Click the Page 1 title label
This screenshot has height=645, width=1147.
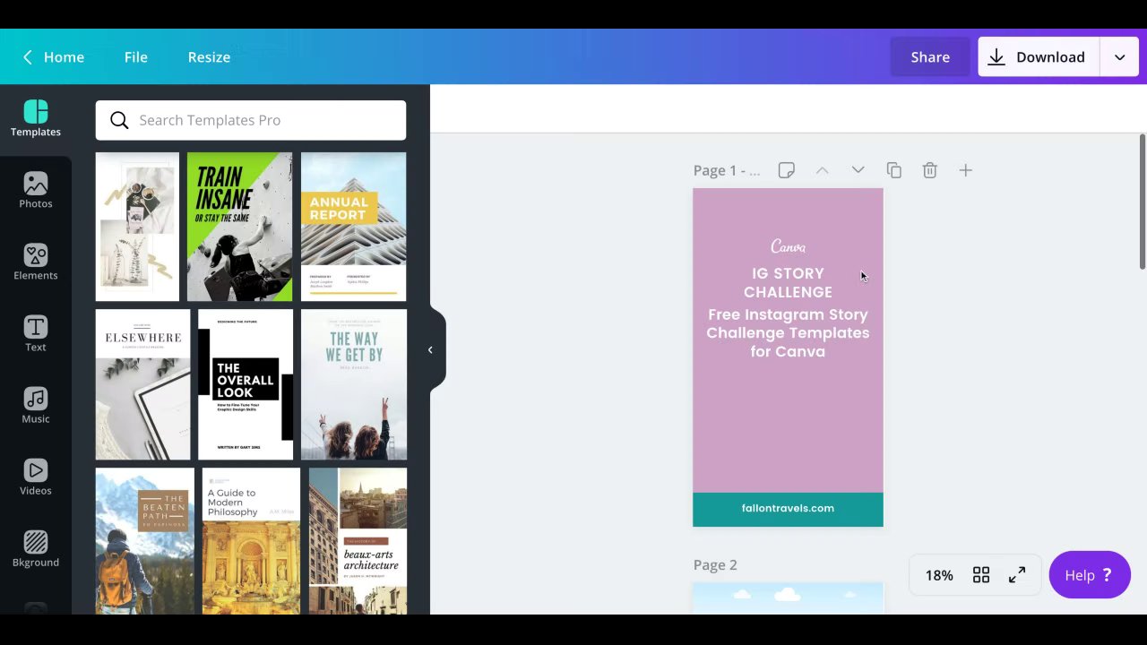click(x=726, y=170)
